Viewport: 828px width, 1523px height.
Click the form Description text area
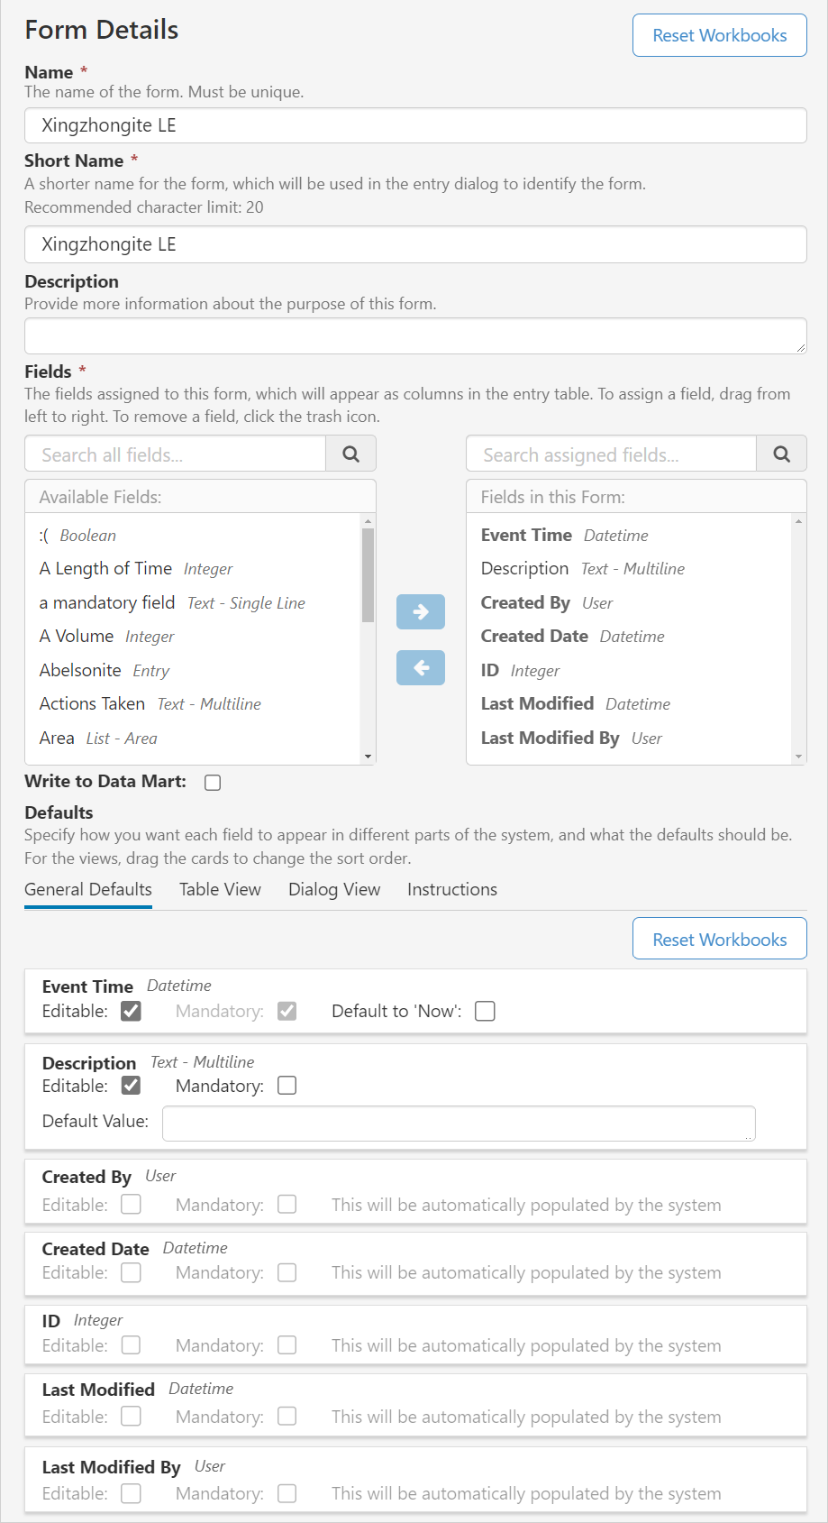(415, 335)
